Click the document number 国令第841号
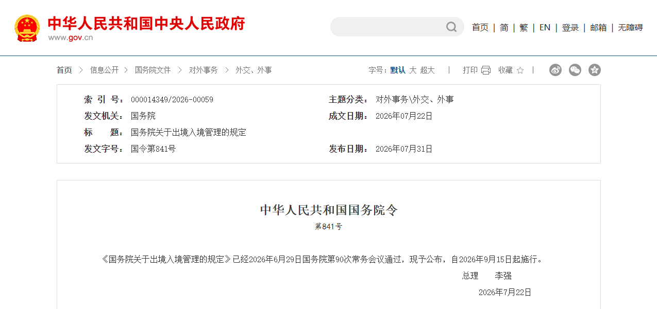The image size is (657, 309). coord(153,149)
